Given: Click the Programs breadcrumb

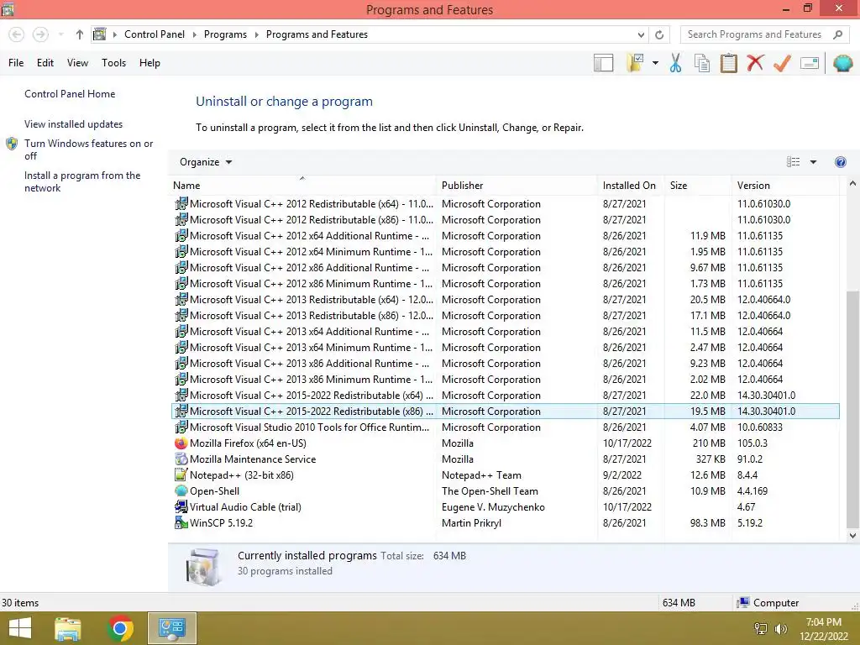Looking at the screenshot, I should pyautogui.click(x=225, y=34).
